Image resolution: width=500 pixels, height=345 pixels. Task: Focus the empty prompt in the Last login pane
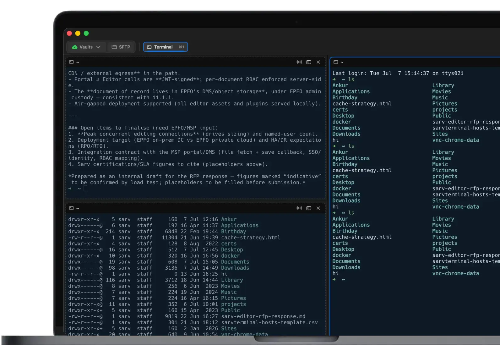click(343, 280)
